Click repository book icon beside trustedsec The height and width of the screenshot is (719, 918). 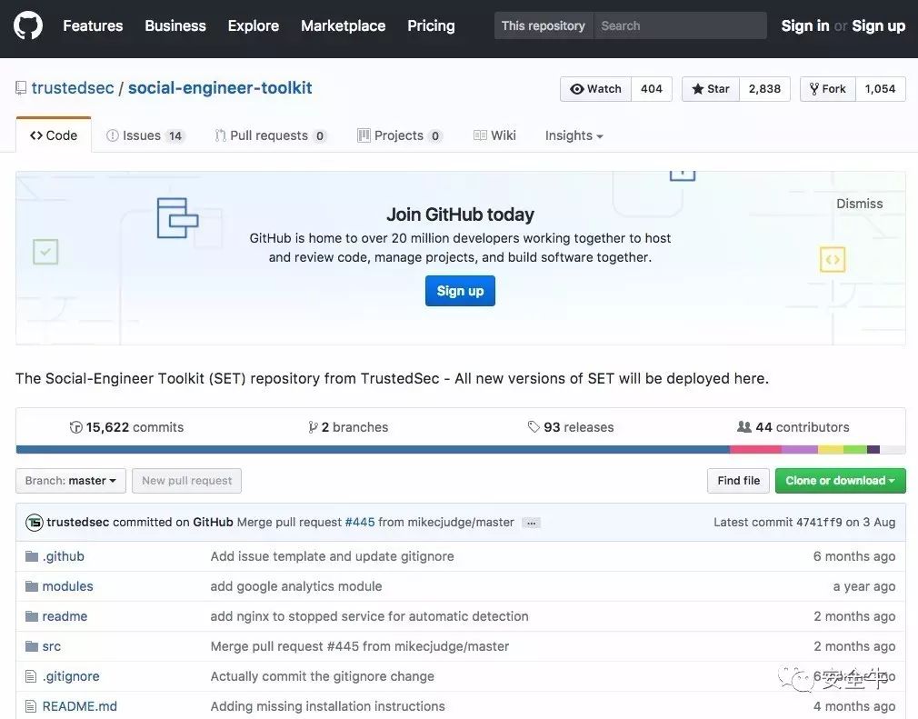(x=21, y=88)
